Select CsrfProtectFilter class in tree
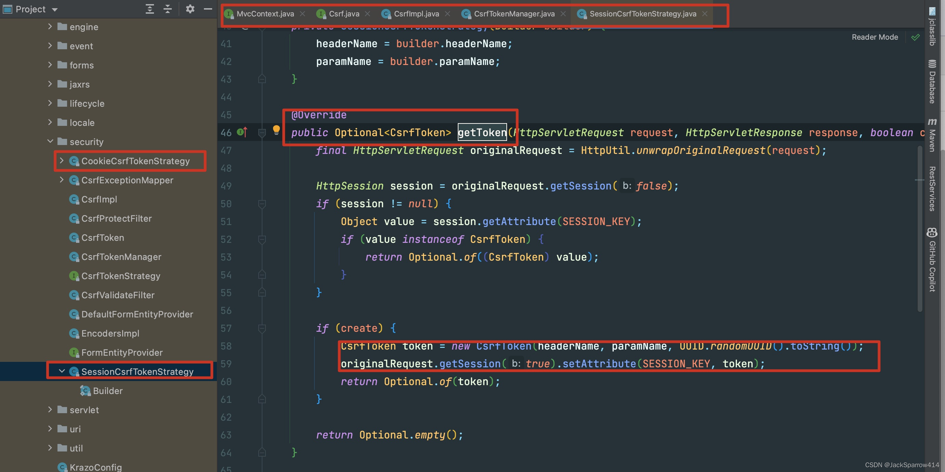Viewport: 945px width, 472px height. (x=116, y=218)
